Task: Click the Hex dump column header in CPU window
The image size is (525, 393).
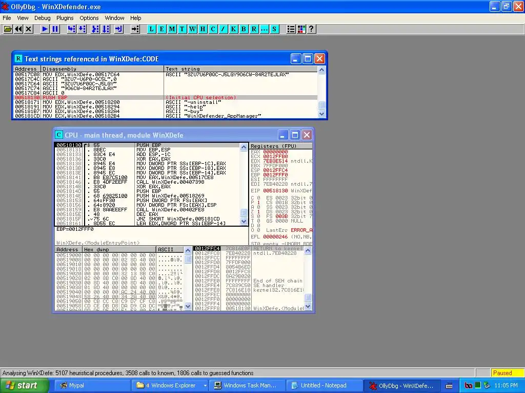Action: click(x=119, y=250)
